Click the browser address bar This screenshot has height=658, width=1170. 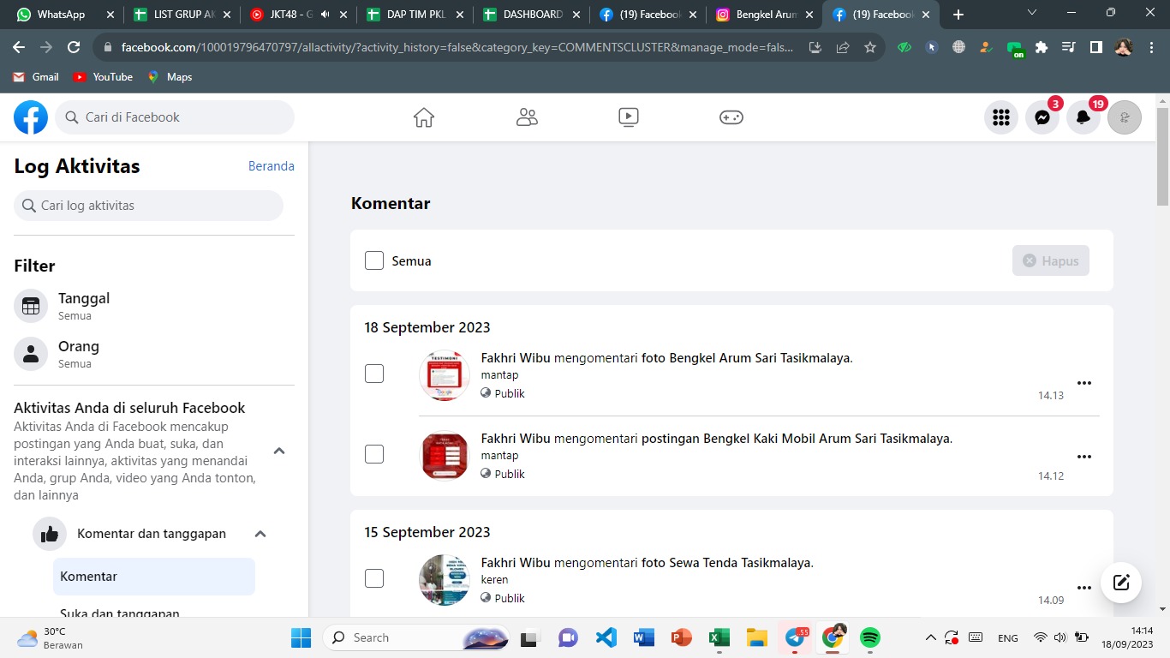pos(457,48)
